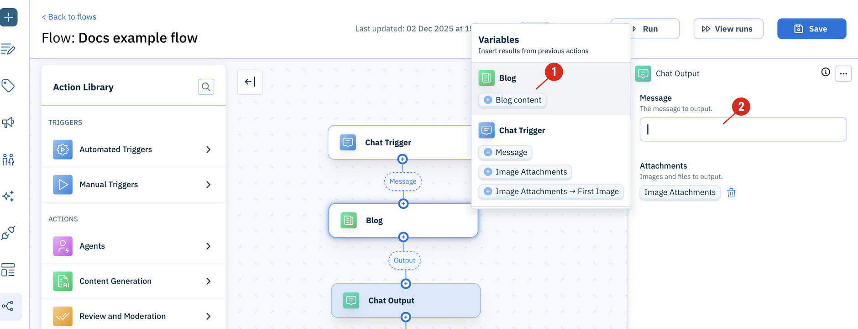This screenshot has height=329, width=858.
Task: Open search in the Action Library
Action: (x=206, y=87)
